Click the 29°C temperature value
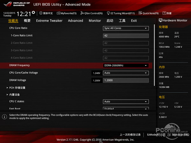Viewport: 191px width, 143px height. coord(177,37)
